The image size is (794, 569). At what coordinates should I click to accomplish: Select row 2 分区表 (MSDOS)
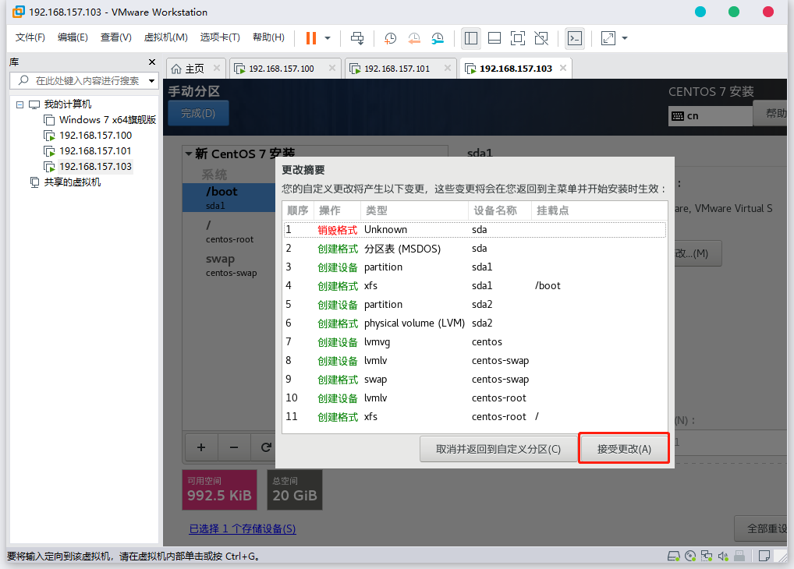pos(475,249)
